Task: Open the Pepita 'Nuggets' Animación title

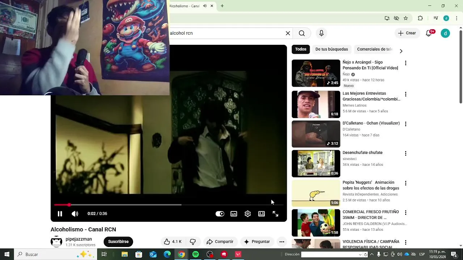Action: [x=371, y=185]
